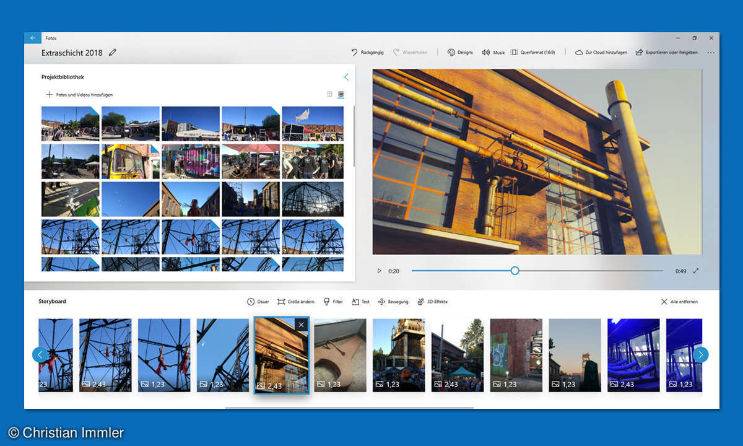Open the Querformat (16:9) aspect ratio menu
Image resolution: width=743 pixels, height=446 pixels.
pos(532,53)
